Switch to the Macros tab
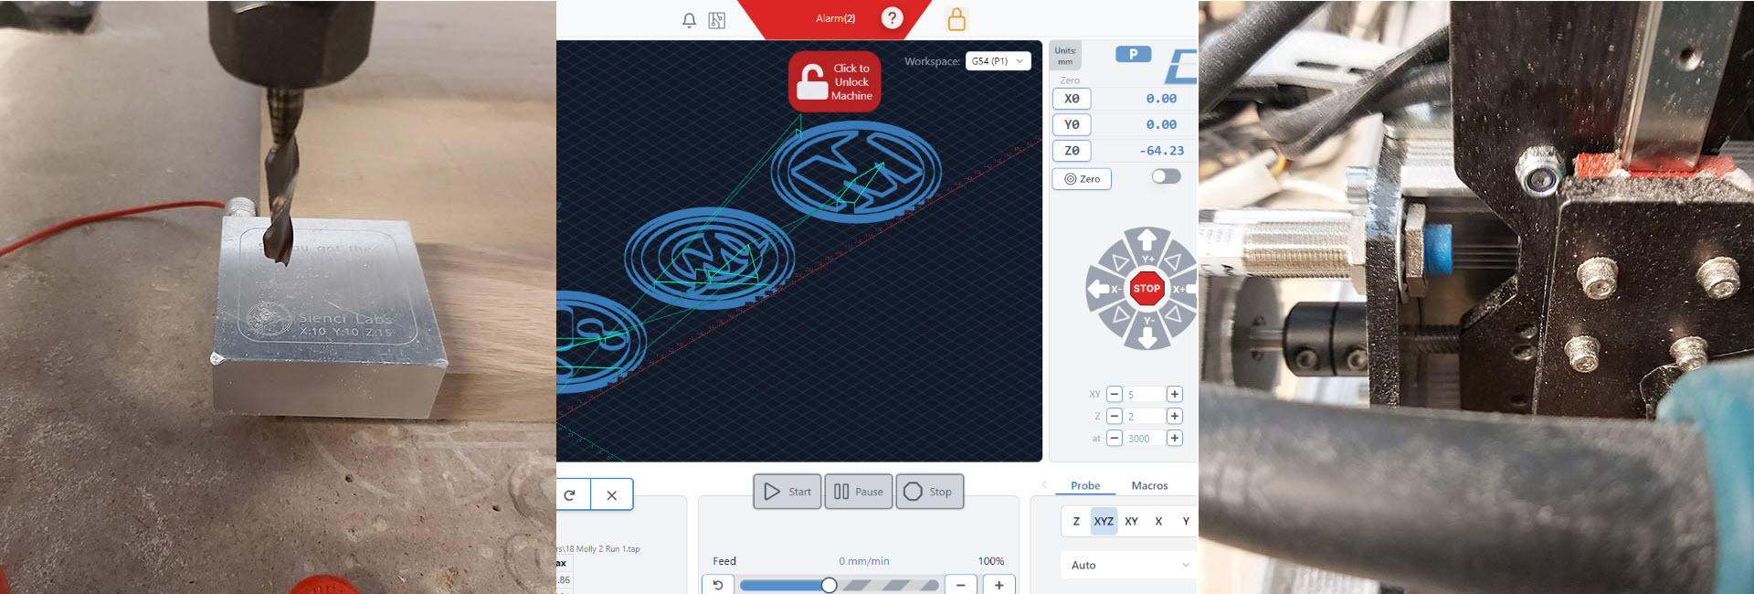The image size is (1754, 594). (1149, 485)
